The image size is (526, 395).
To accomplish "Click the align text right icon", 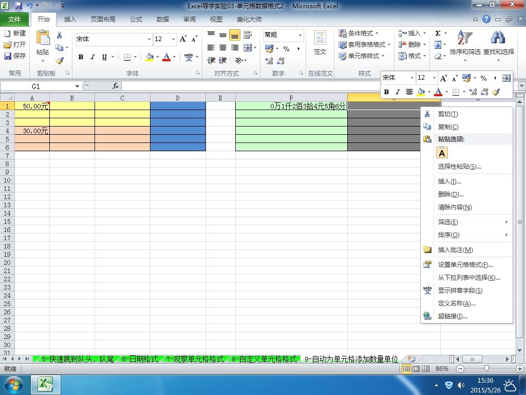I will 234,48.
